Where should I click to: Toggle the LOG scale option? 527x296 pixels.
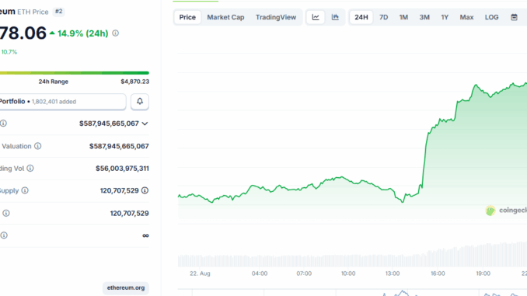491,17
